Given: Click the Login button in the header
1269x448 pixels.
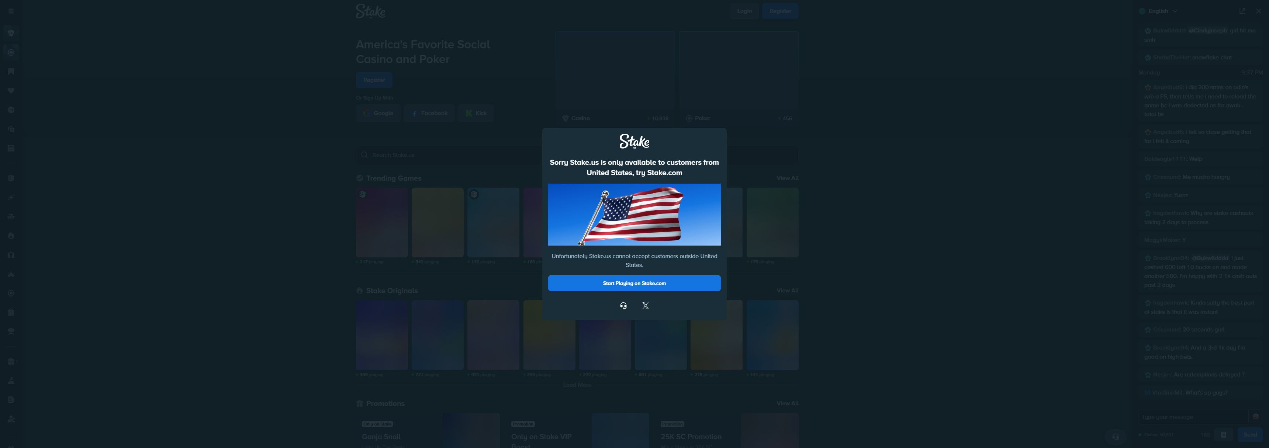Looking at the screenshot, I should (x=744, y=11).
